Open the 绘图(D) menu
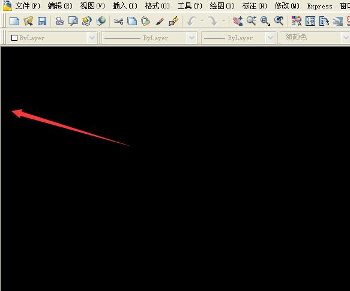 222,6
